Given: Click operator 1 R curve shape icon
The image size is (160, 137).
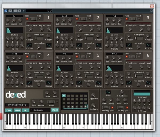Looking at the screenshot, I should pyautogui.click(x=49, y=45).
